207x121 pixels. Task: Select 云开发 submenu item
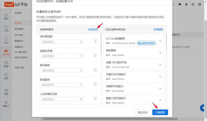[18, 23]
